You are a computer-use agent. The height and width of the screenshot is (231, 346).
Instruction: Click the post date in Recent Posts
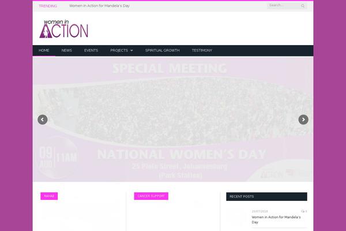point(259,211)
